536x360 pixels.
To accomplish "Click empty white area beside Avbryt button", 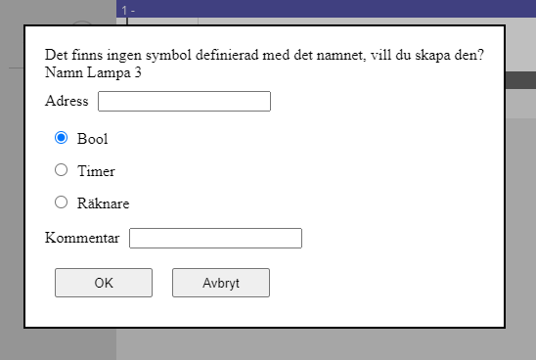I will [x=376, y=283].
